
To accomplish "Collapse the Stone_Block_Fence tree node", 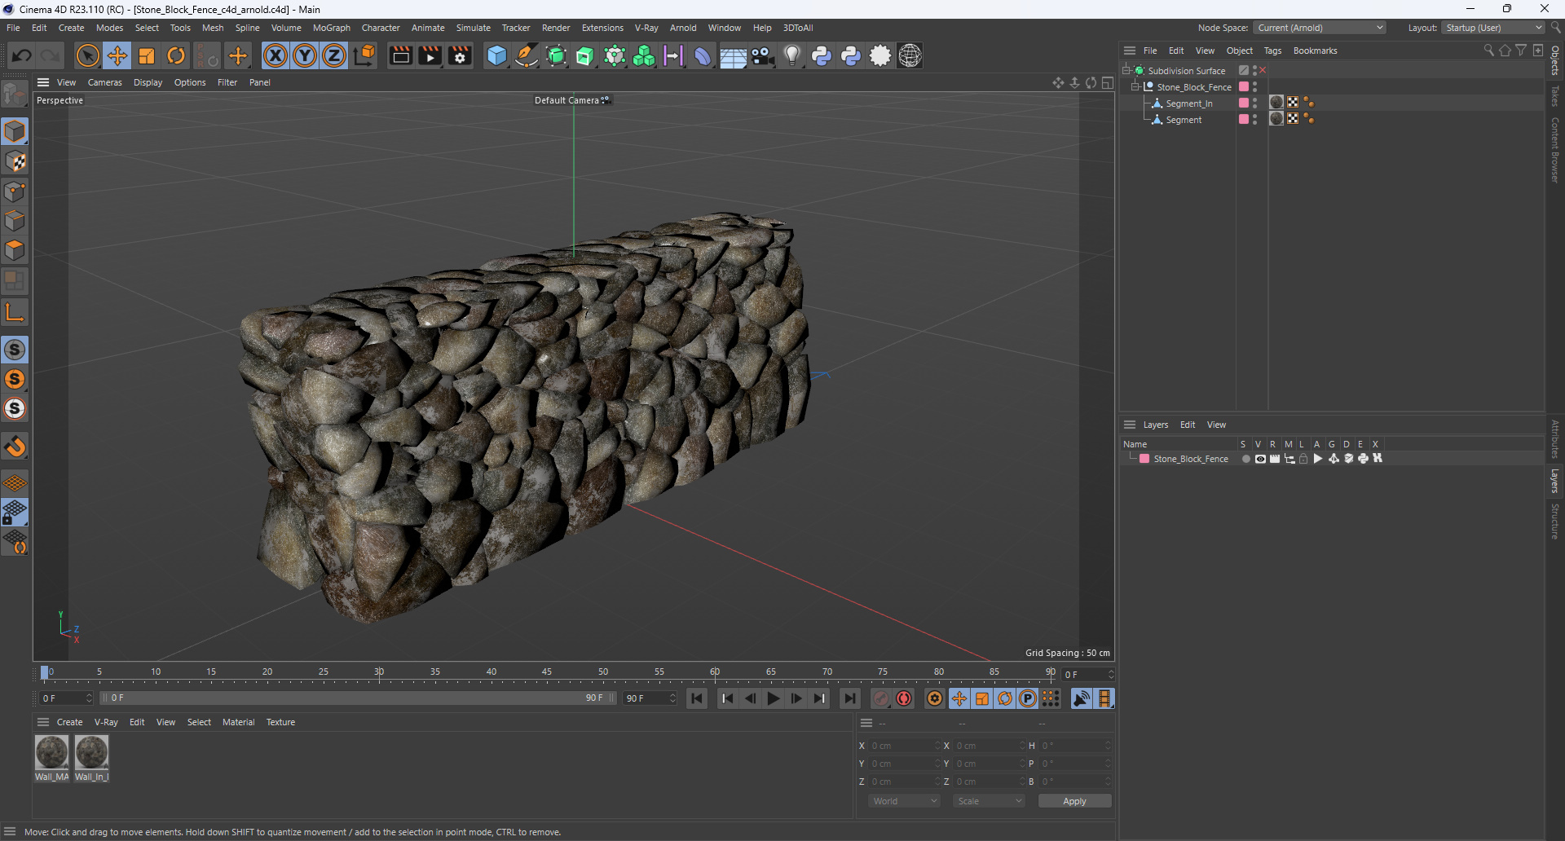I will tap(1135, 86).
